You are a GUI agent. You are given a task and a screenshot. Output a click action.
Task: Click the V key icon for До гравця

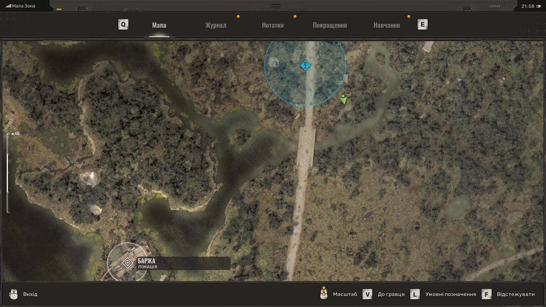367,294
